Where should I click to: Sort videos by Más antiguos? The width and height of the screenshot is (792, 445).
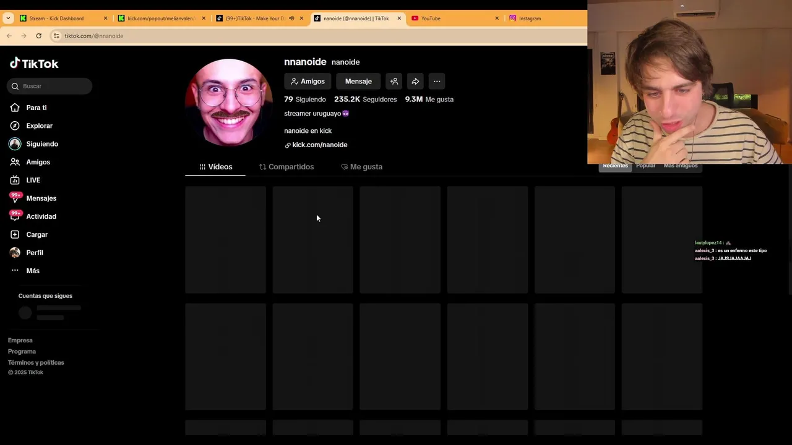click(681, 166)
